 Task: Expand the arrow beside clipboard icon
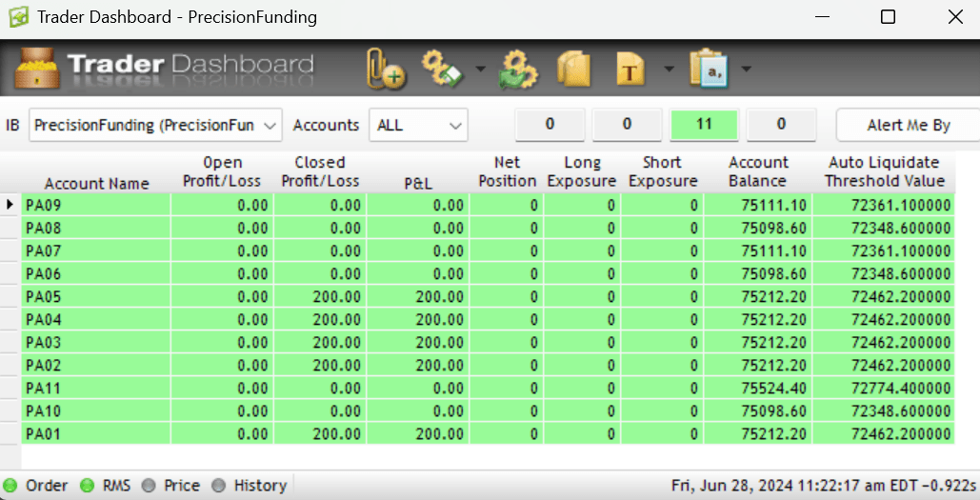[747, 69]
